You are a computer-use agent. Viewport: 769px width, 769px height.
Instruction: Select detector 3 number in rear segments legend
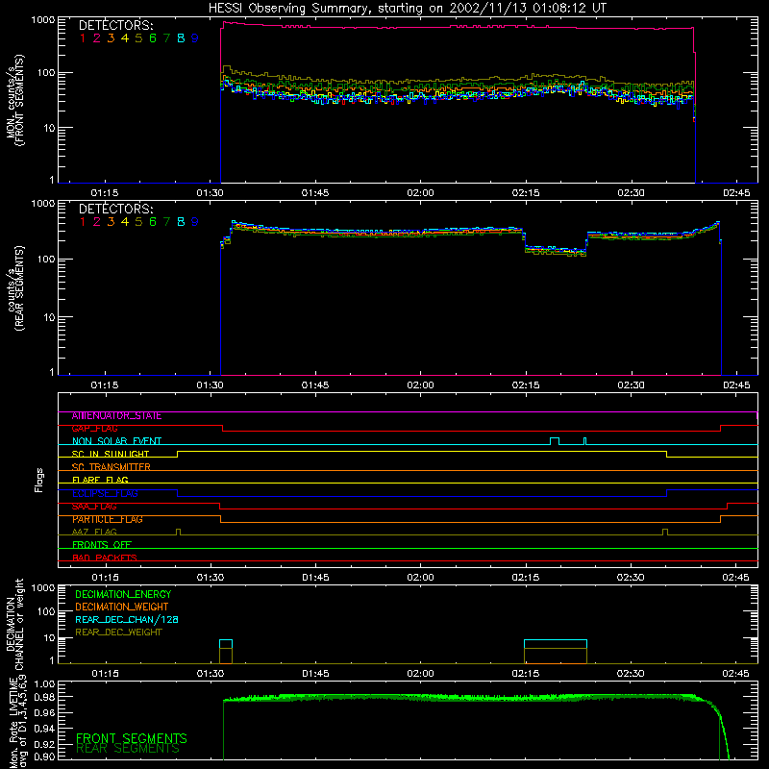(111, 222)
